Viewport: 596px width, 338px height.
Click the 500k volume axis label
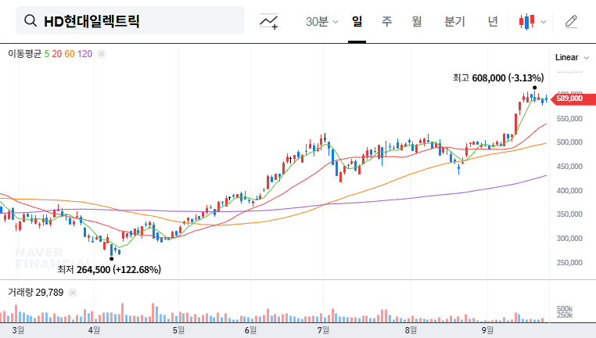(x=565, y=309)
